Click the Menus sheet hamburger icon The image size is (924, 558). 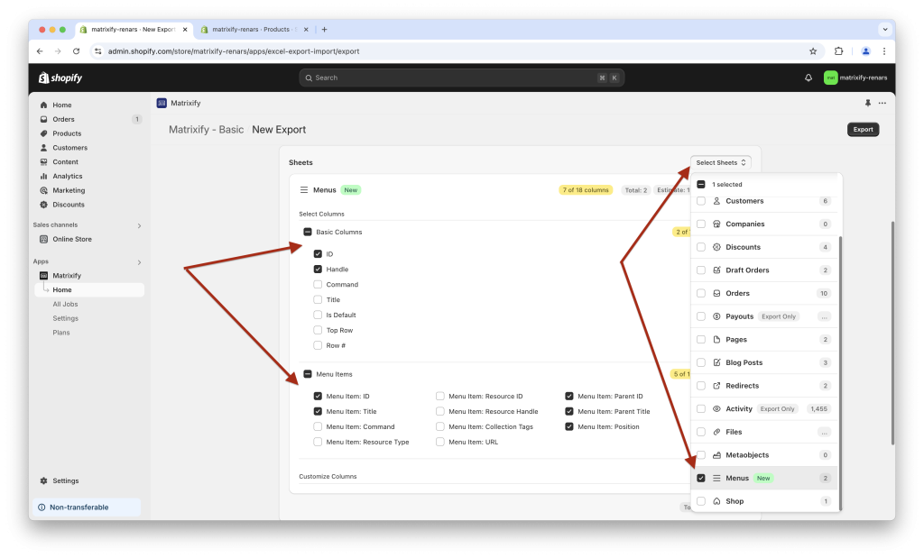(x=305, y=190)
